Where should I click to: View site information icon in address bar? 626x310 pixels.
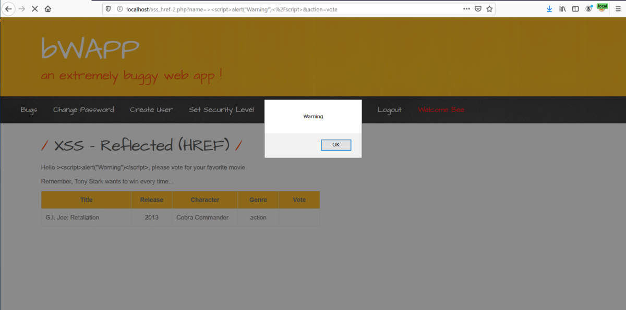click(x=119, y=9)
